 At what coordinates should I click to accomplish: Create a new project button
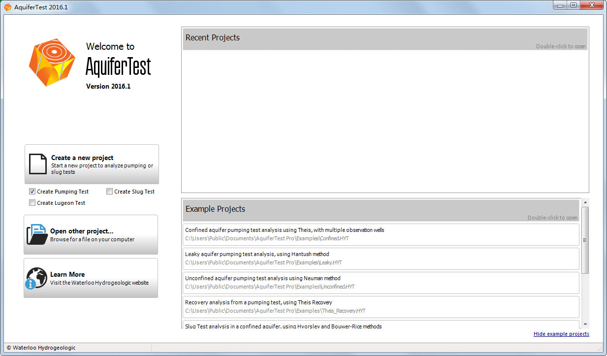tap(92, 164)
